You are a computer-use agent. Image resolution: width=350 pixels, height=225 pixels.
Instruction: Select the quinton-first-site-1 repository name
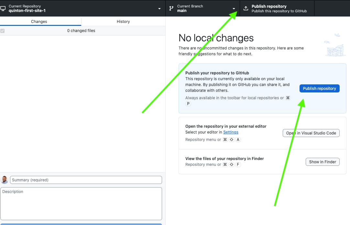[27, 11]
